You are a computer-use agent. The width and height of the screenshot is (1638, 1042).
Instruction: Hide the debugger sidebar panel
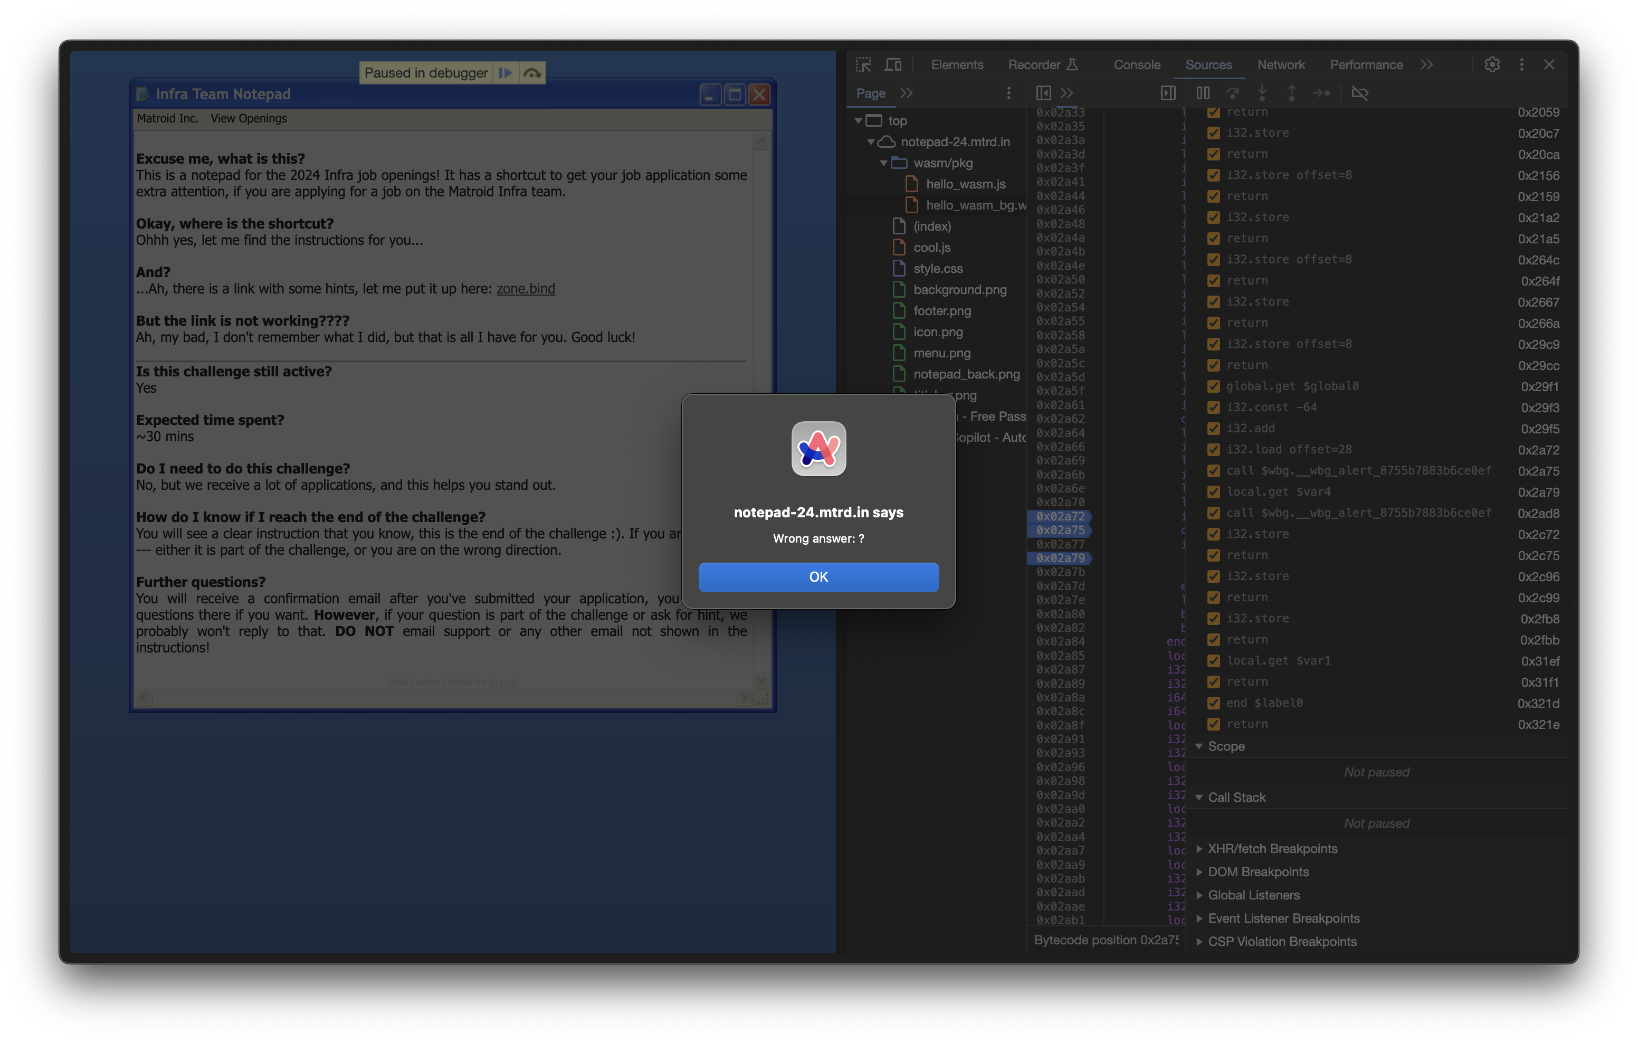(x=1168, y=93)
